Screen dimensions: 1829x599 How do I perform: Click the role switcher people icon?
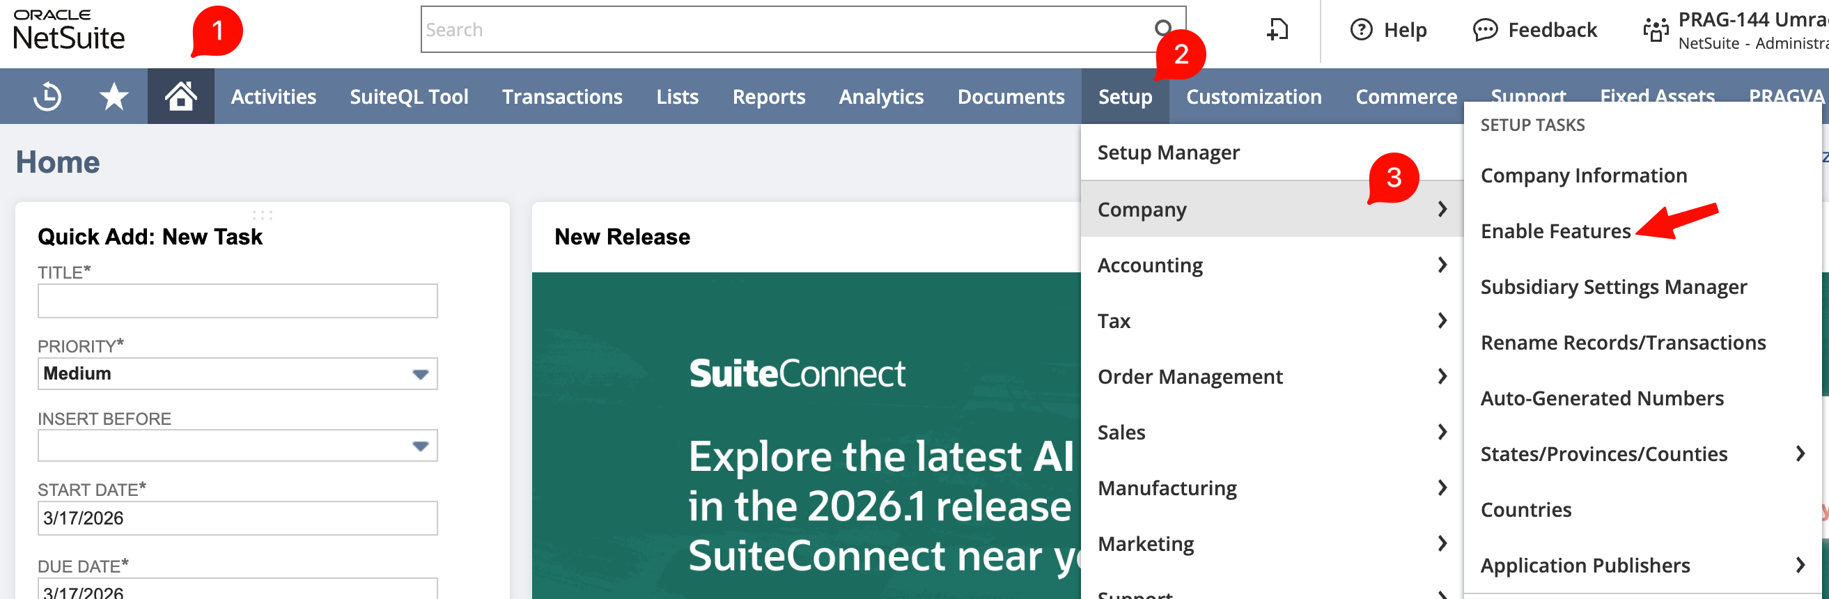point(1656,30)
